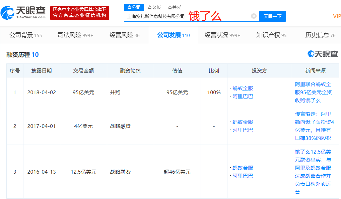Click the 比例 column header
This screenshot has height=199, width=341.
point(214,71)
